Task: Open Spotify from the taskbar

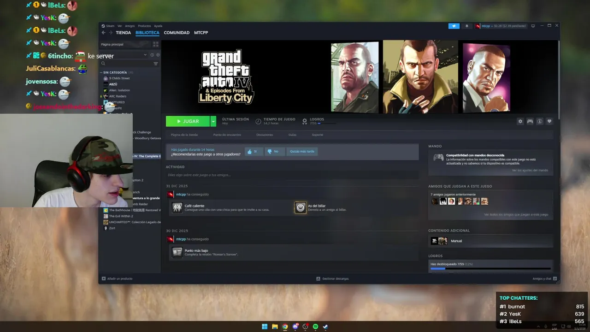Action: pyautogui.click(x=315, y=326)
